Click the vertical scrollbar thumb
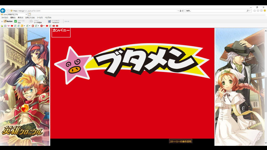Image resolution: width=267 pixels, height=150 pixels. coord(266,94)
